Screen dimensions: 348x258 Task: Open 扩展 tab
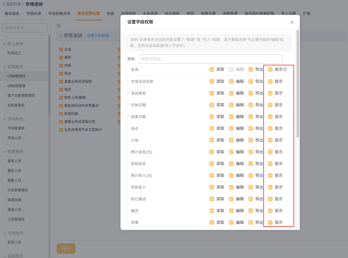pyautogui.click(x=307, y=14)
